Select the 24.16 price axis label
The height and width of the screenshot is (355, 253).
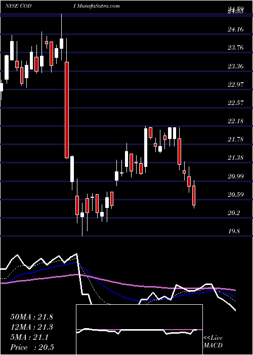[x=236, y=29]
